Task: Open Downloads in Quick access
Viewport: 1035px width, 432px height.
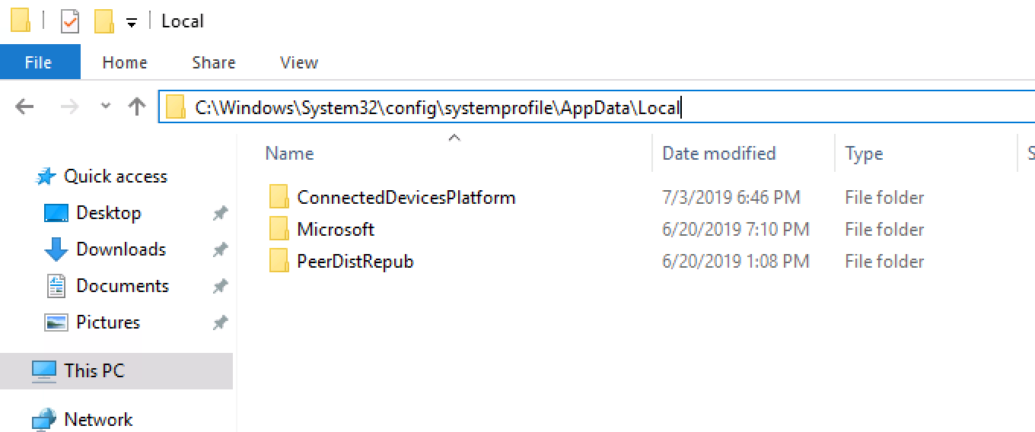Action: click(120, 249)
